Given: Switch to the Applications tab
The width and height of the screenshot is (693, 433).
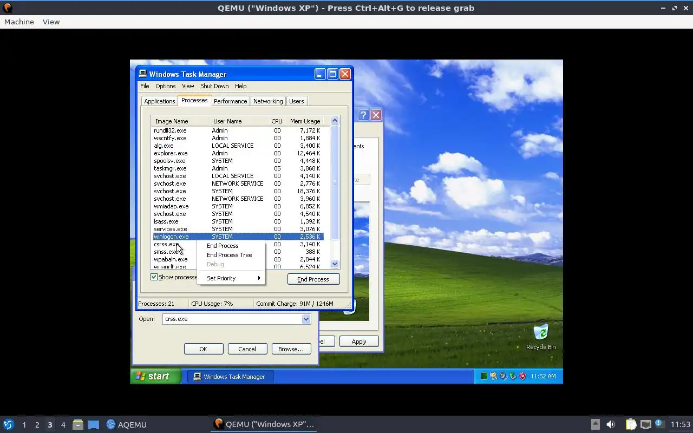Looking at the screenshot, I should [x=159, y=101].
